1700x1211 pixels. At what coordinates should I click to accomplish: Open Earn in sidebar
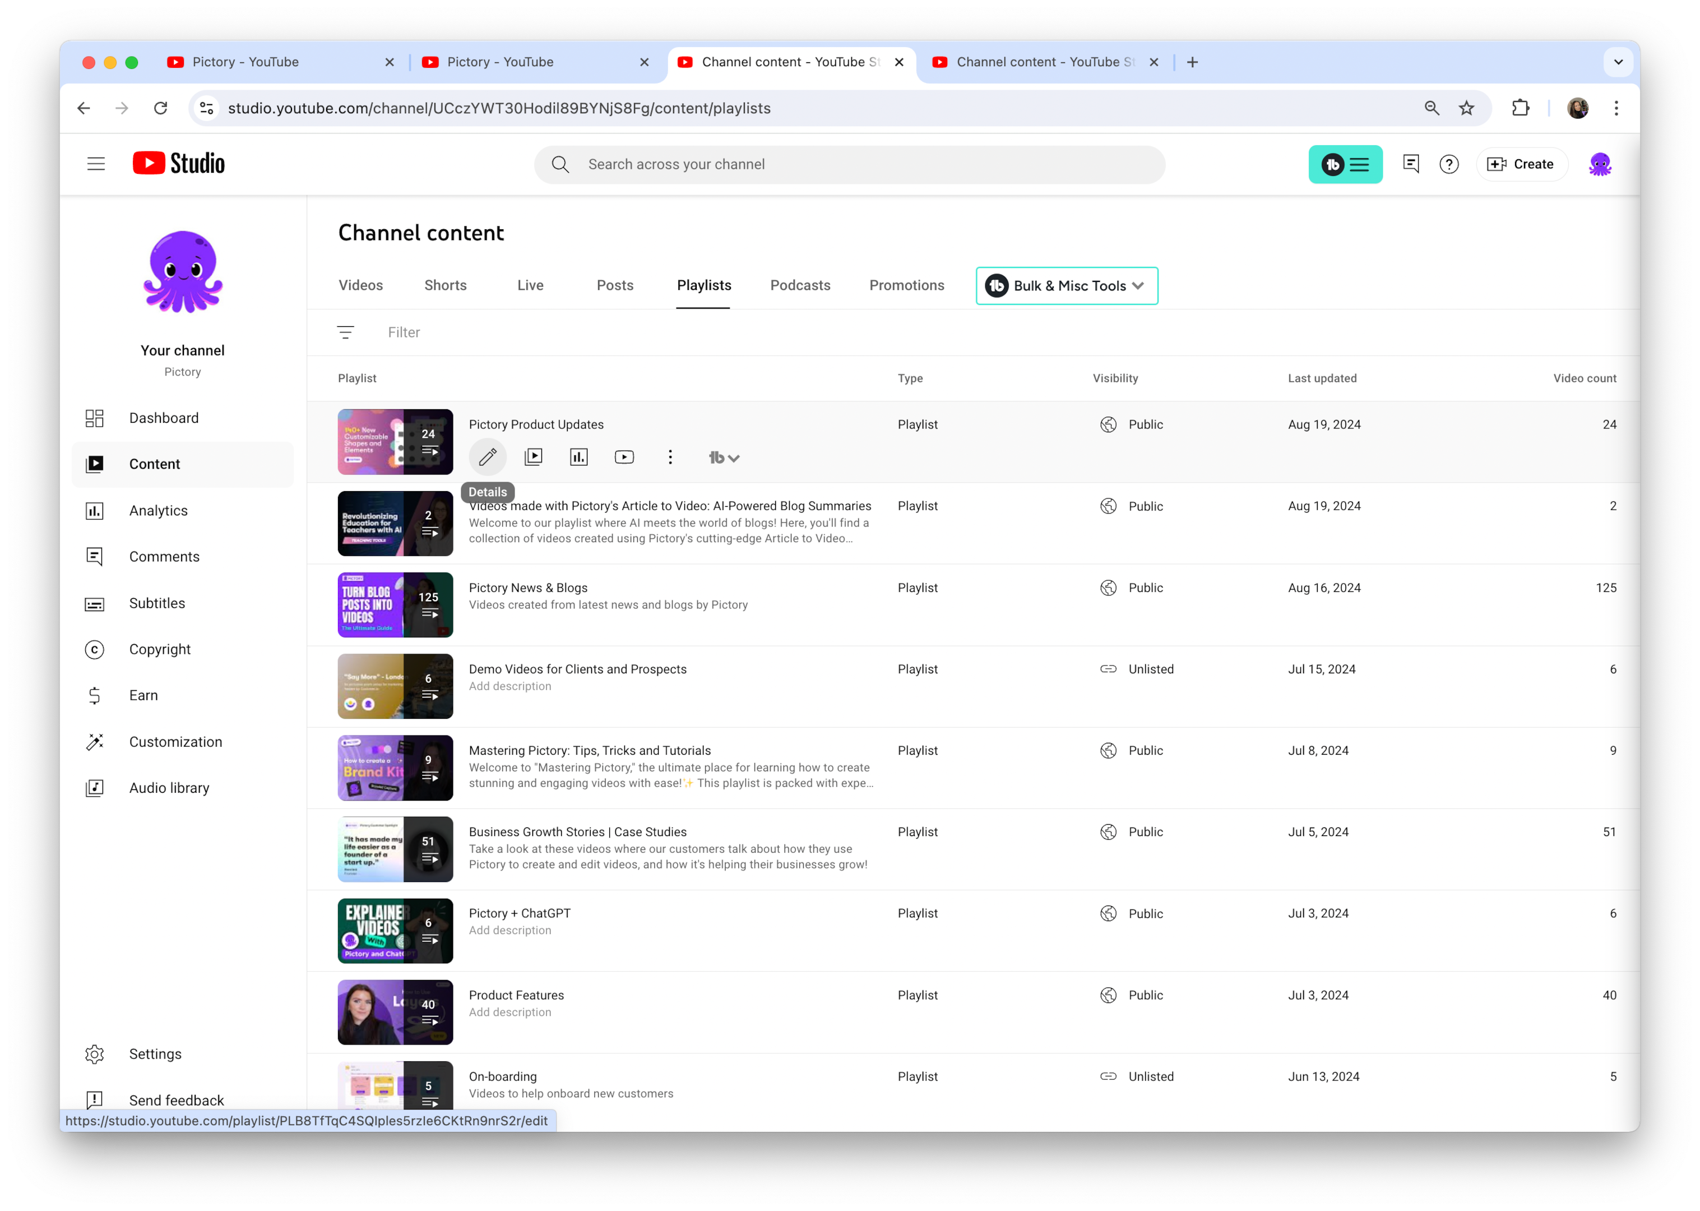point(183,696)
